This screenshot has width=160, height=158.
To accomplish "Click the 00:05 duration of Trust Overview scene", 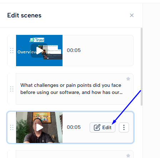I will (74, 50).
